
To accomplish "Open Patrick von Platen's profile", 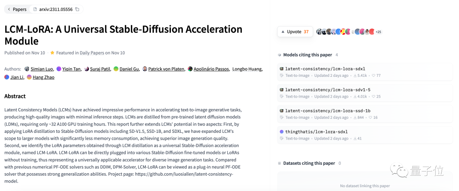I will 166,69.
